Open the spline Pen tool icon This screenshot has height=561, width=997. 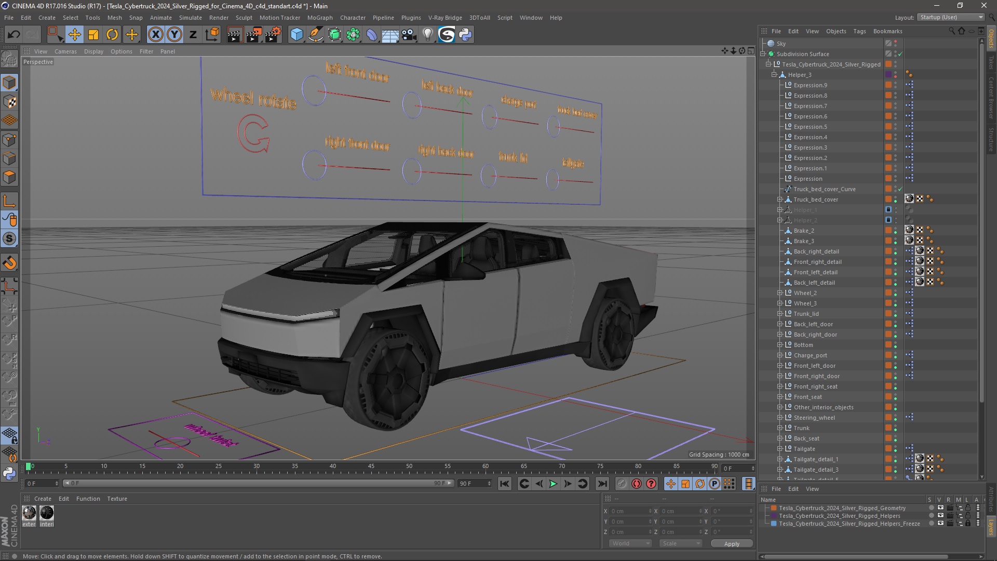(x=316, y=35)
